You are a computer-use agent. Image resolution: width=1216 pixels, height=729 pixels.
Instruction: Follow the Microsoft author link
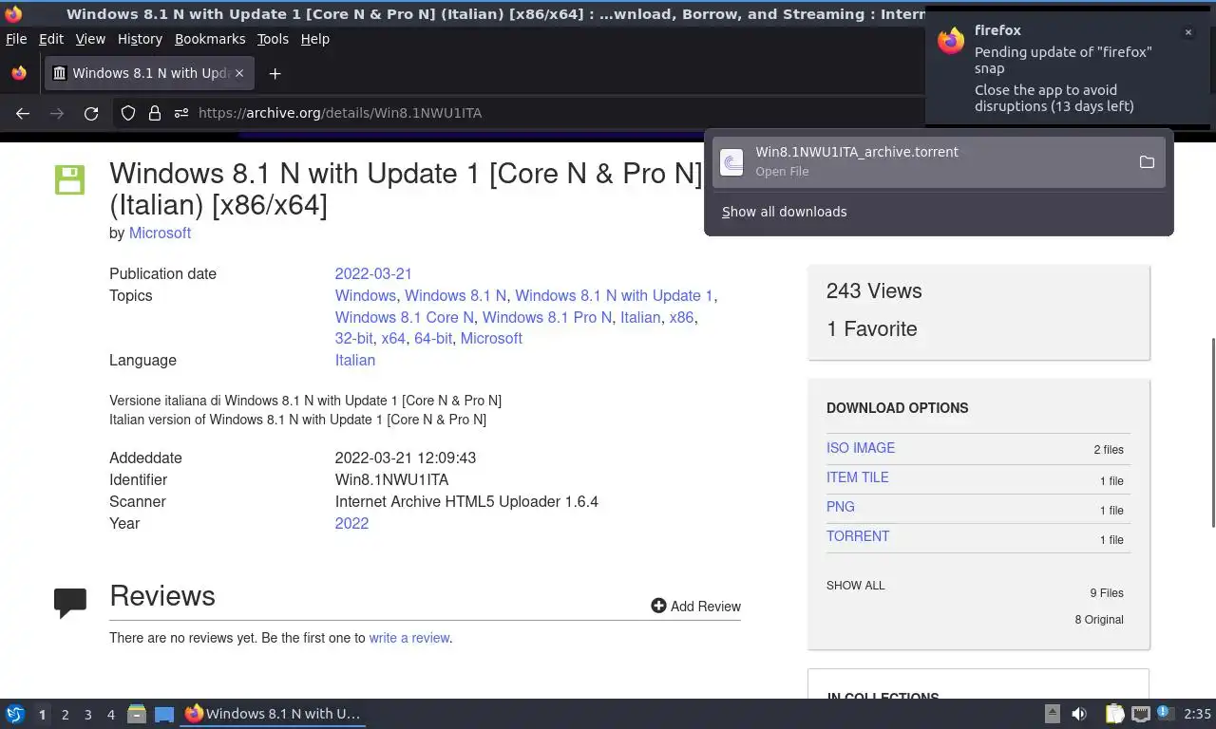click(160, 233)
